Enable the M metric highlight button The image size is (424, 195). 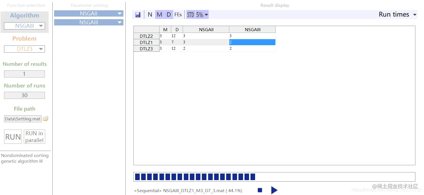click(159, 14)
